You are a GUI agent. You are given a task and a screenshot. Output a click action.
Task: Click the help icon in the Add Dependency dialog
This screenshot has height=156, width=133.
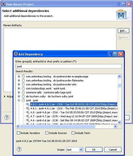[x=19, y=149]
